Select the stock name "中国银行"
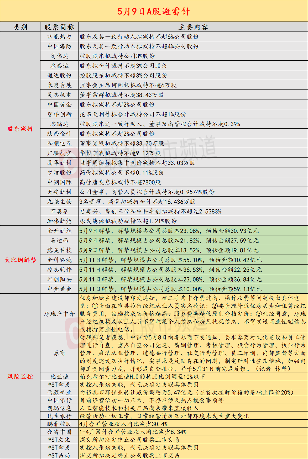The image size is (308, 459). coord(59,400)
